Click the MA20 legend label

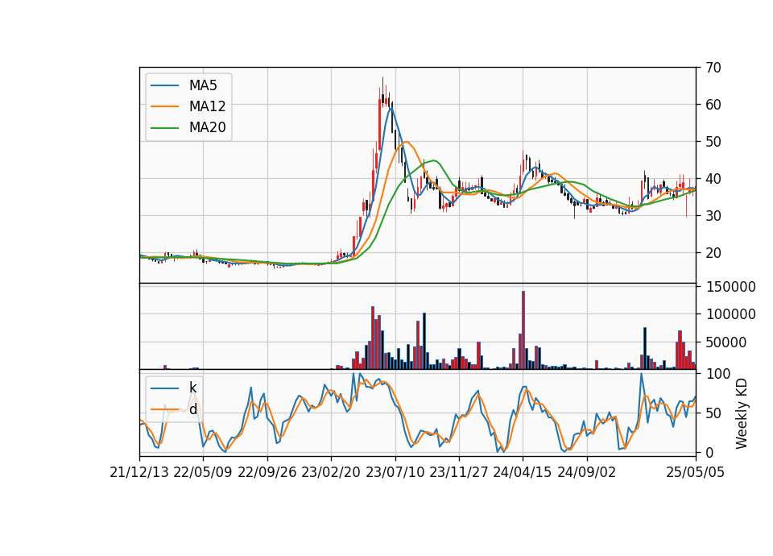[x=207, y=127]
